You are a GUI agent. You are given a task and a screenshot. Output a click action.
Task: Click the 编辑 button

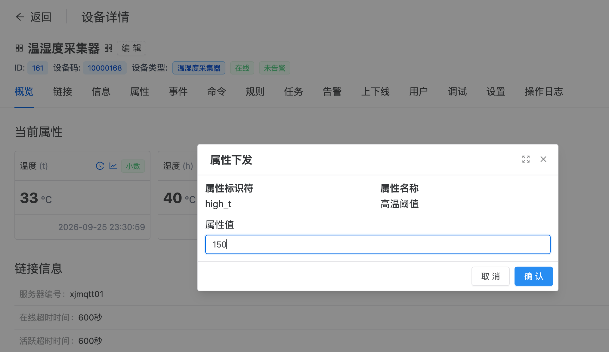point(131,48)
